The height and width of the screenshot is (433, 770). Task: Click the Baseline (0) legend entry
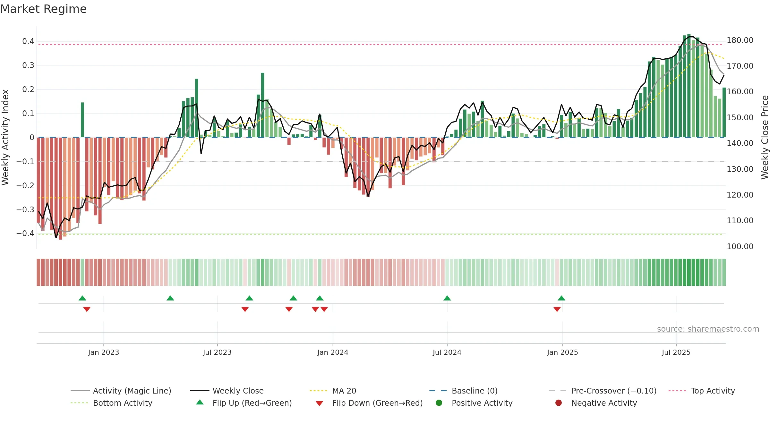(463, 391)
